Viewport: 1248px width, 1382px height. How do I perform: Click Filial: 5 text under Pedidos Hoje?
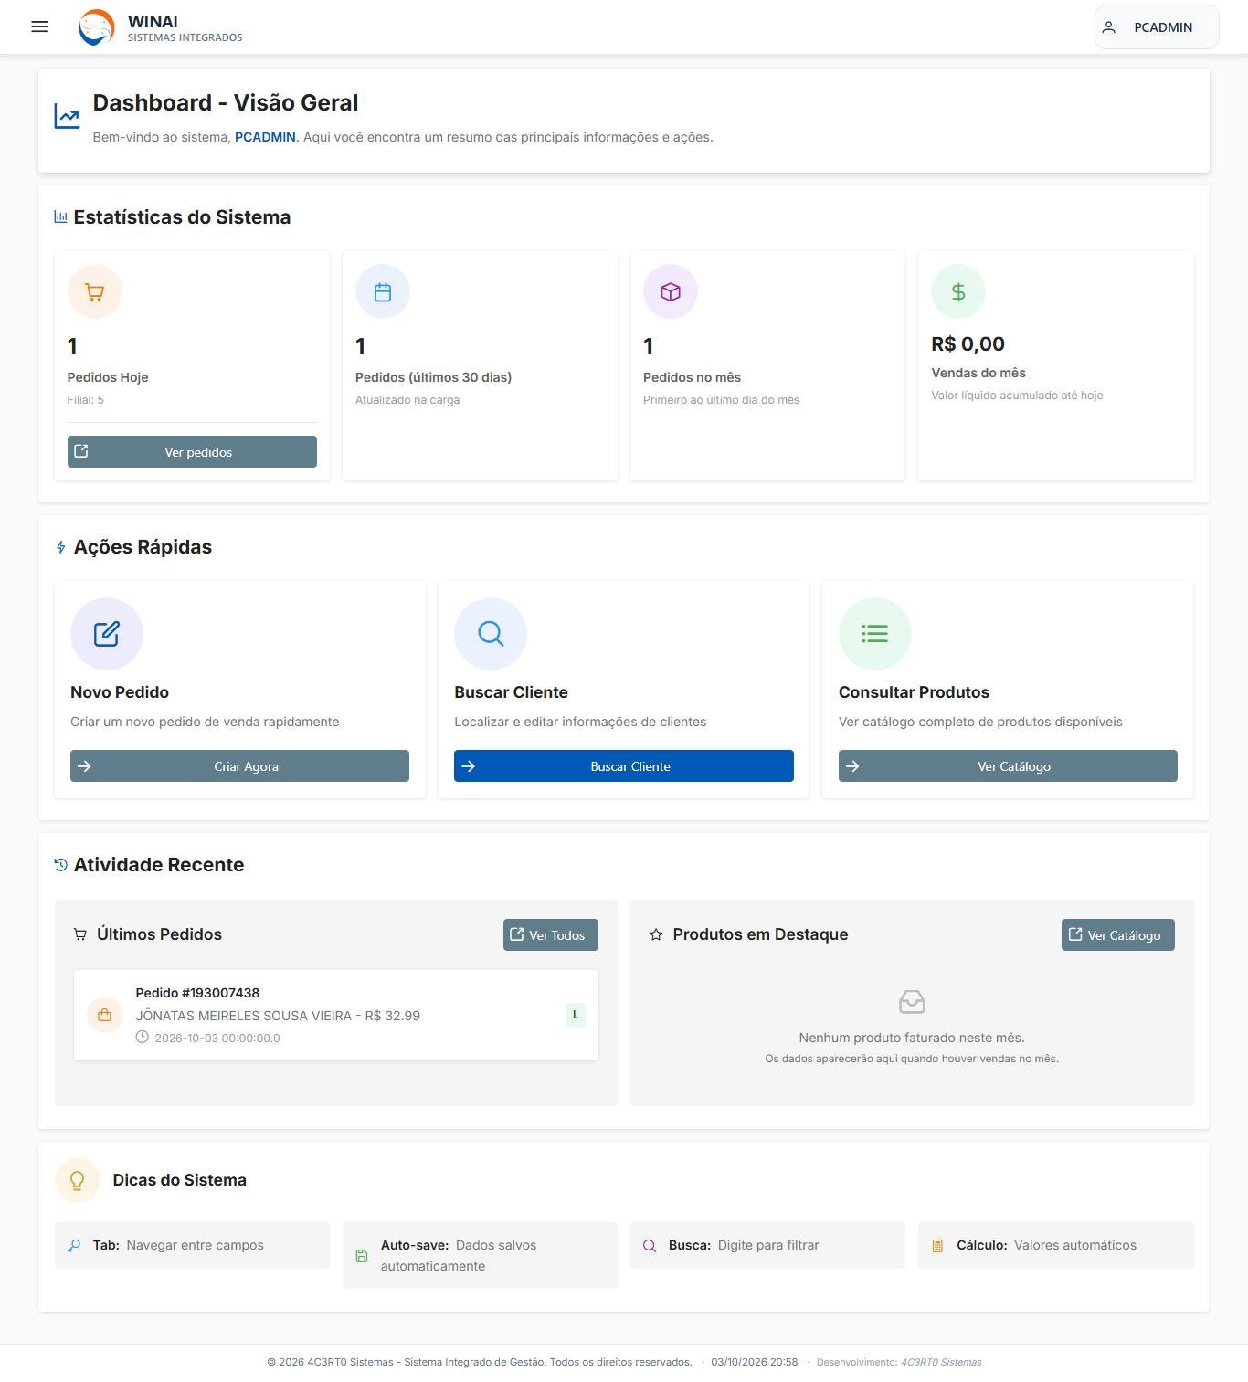pyautogui.click(x=86, y=399)
